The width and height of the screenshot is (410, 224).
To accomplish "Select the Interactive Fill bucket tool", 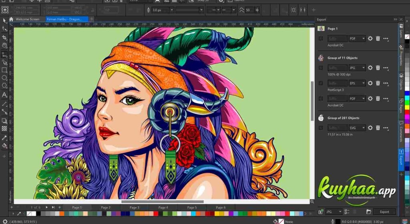I will pos(4,146).
